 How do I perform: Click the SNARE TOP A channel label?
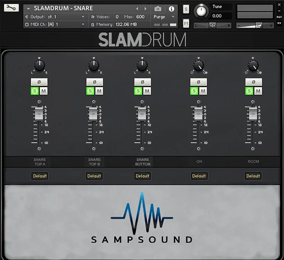pos(40,162)
